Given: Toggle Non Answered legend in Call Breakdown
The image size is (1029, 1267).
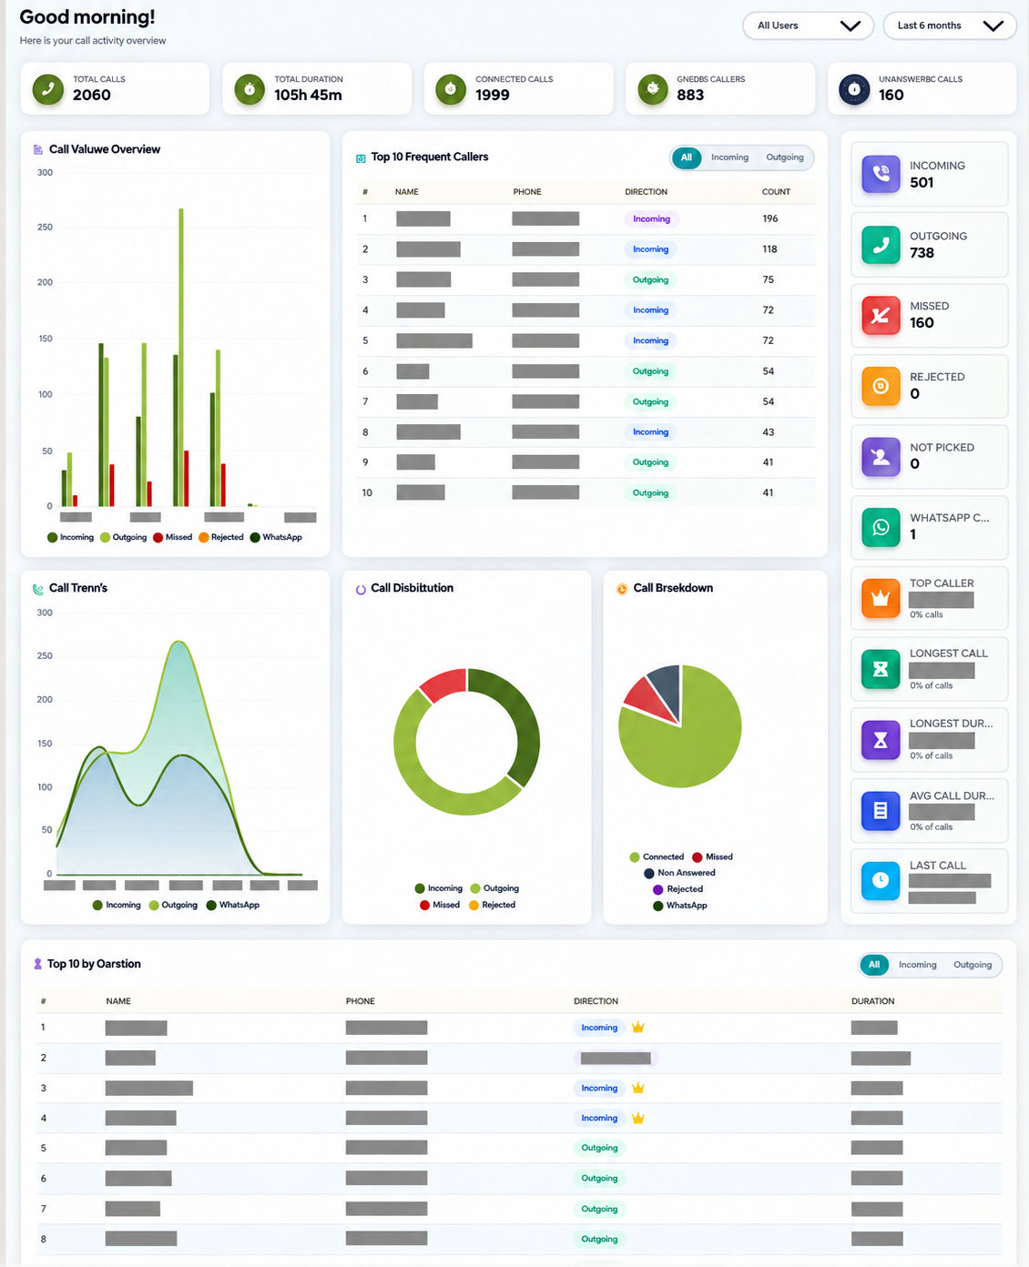Looking at the screenshot, I should tap(679, 873).
